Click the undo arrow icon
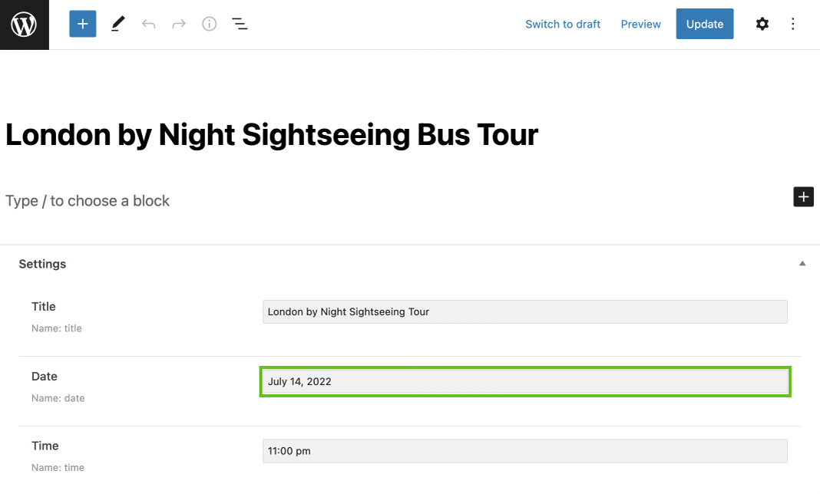This screenshot has width=820, height=494. coord(148,24)
